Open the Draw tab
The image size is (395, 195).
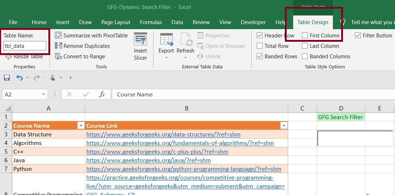86,22
